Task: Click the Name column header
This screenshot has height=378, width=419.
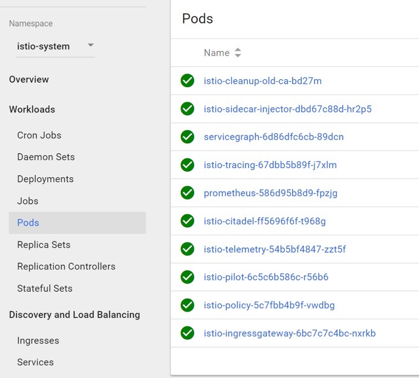Action: coord(216,53)
